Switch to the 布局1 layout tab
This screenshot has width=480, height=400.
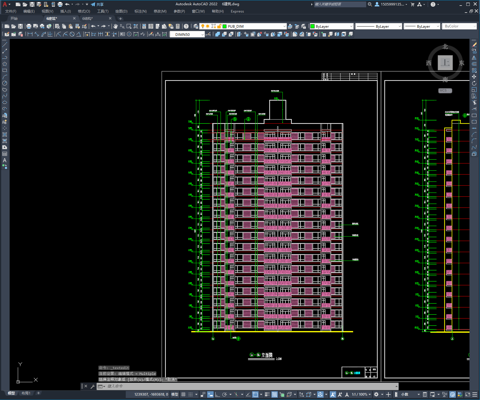click(26, 393)
